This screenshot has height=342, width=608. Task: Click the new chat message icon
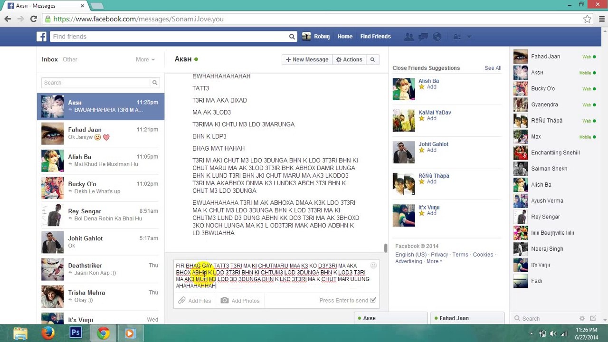pos(593,319)
